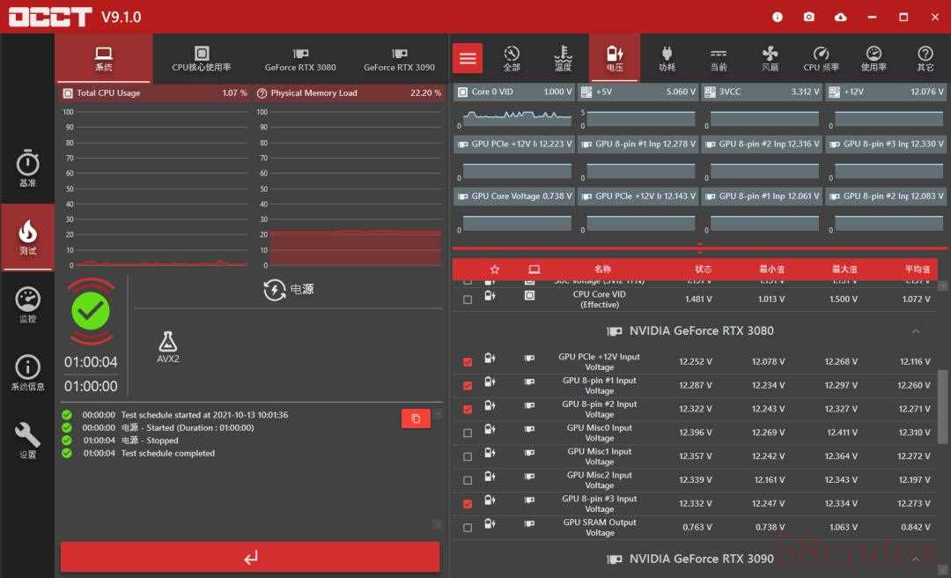Uncheck GPU 8-pin #1 Input Voltage

(467, 386)
